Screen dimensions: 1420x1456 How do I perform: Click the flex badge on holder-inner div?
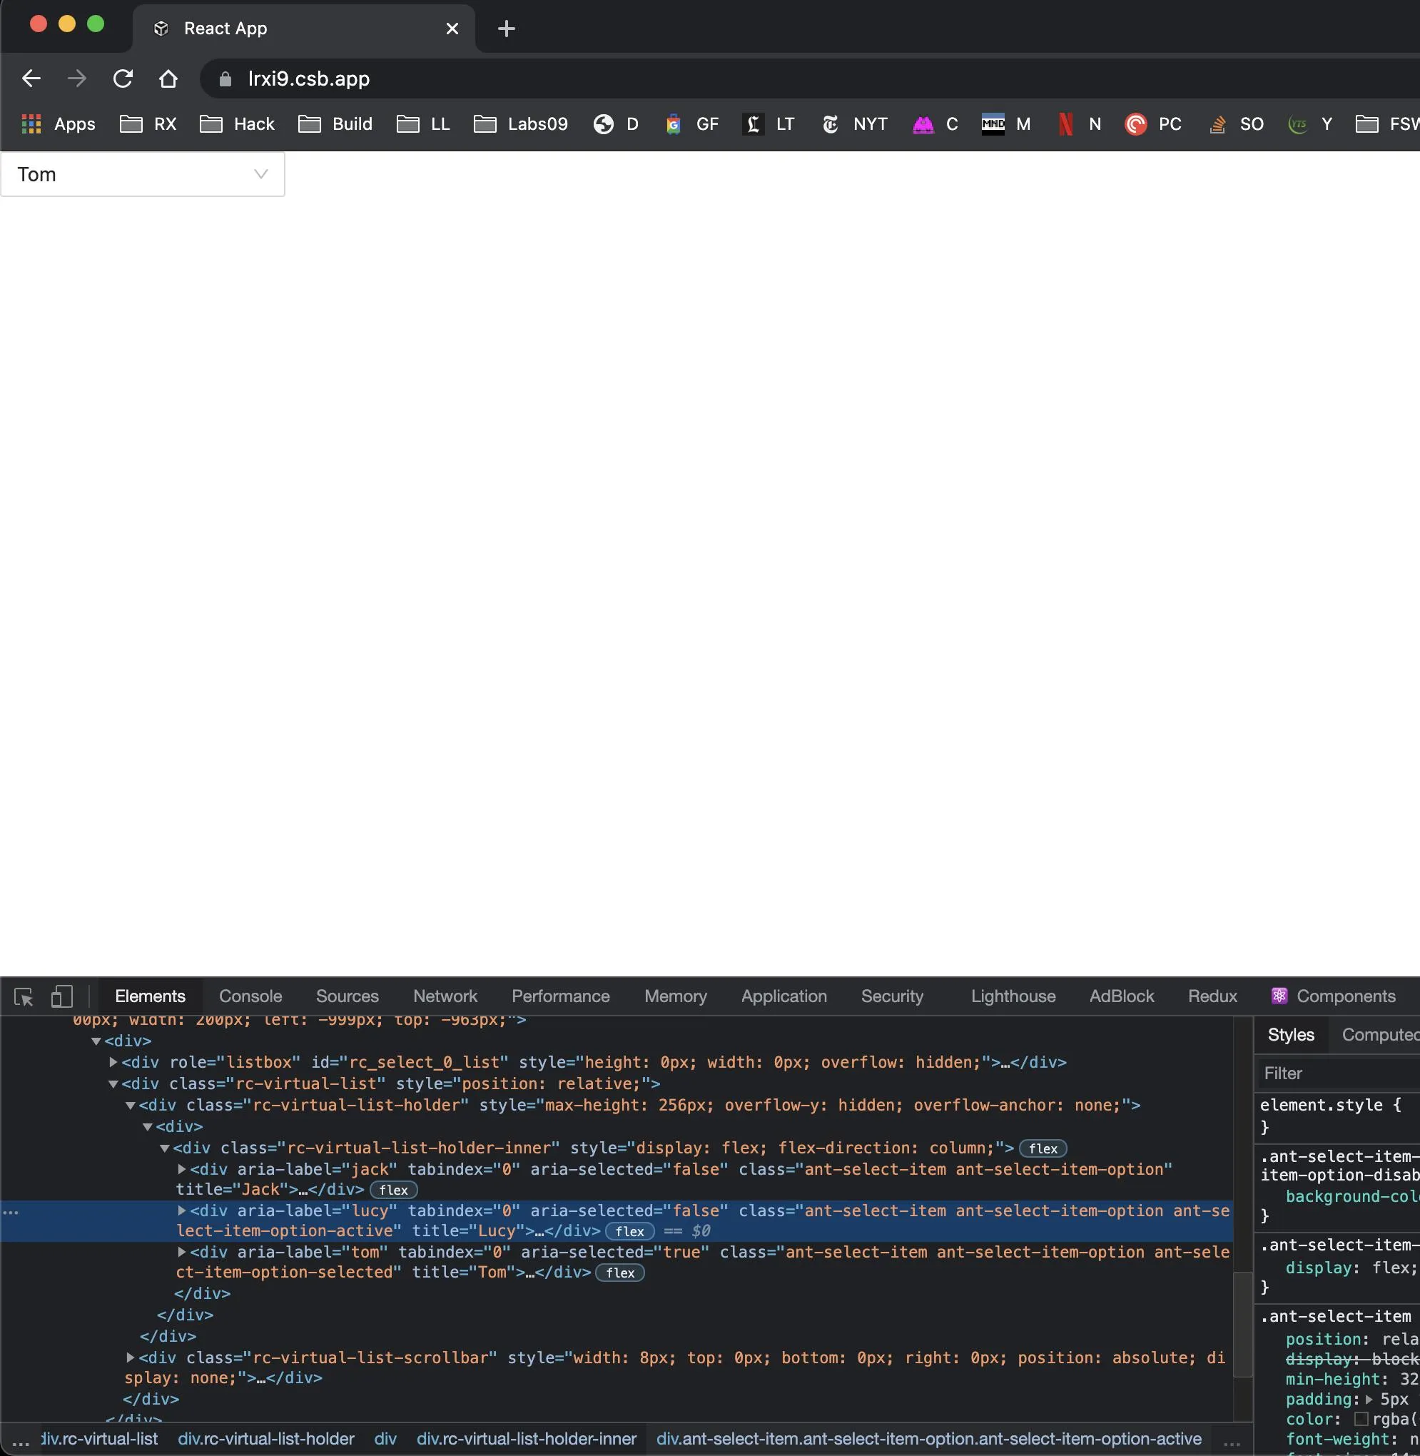[x=1043, y=1148]
